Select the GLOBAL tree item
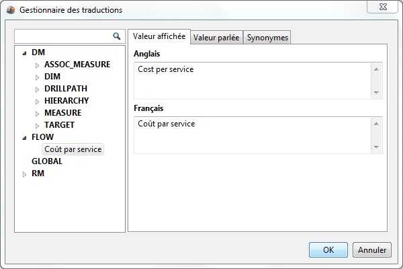403x269 pixels. 46,161
